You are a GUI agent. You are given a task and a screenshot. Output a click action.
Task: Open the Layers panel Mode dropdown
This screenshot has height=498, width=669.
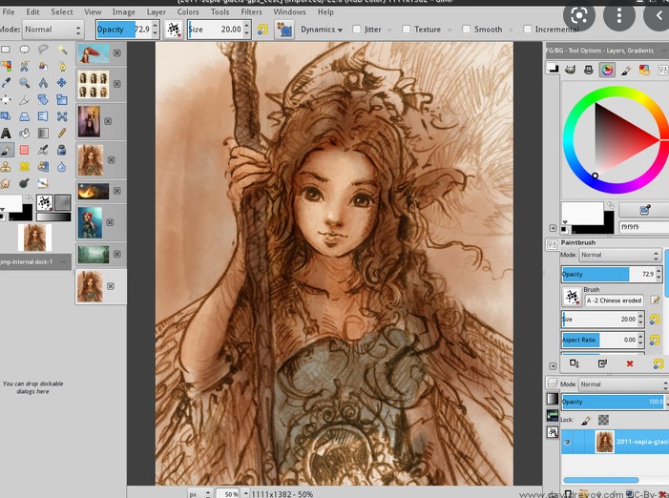click(623, 384)
